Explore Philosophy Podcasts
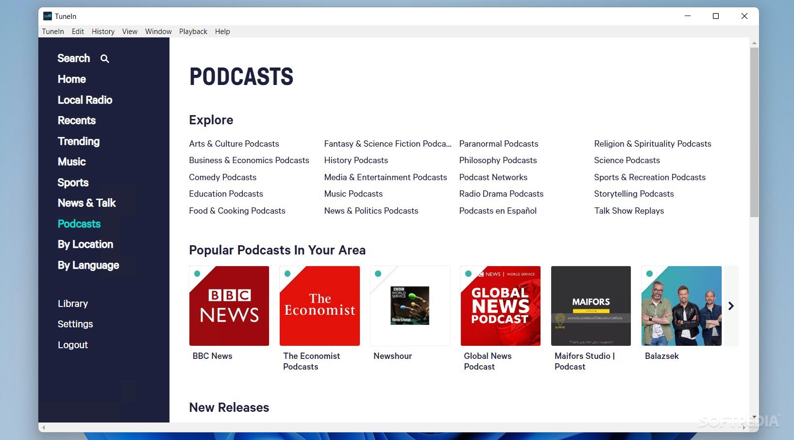Viewport: 794px width, 440px height. 498,160
